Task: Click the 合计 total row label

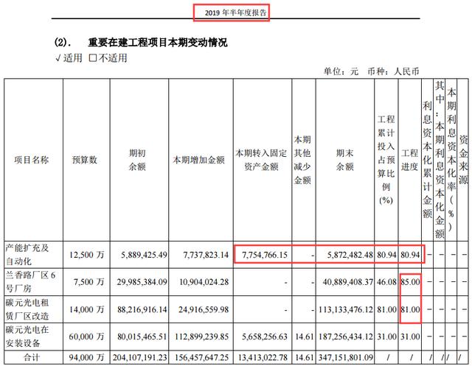Action: coord(32,358)
